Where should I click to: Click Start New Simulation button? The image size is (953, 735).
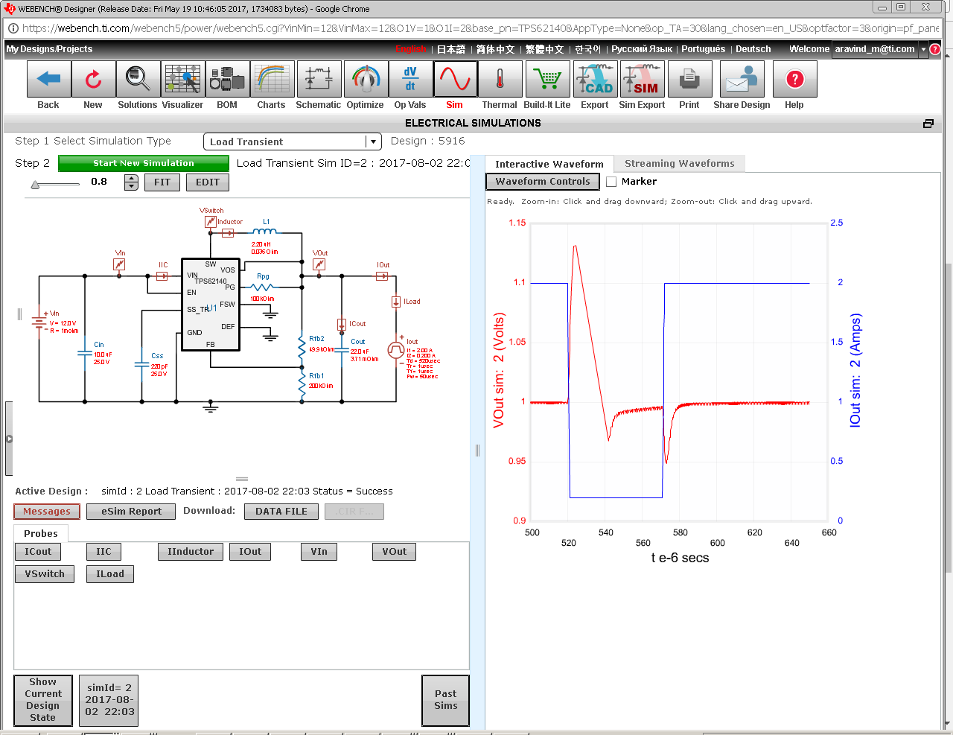point(144,163)
